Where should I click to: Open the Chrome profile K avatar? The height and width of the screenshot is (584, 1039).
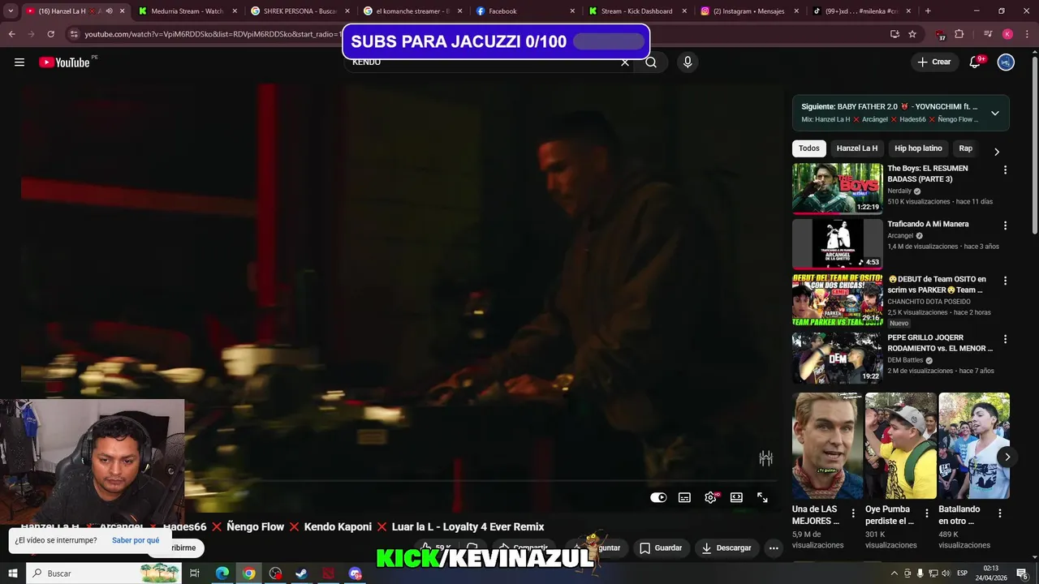pos(1007,34)
